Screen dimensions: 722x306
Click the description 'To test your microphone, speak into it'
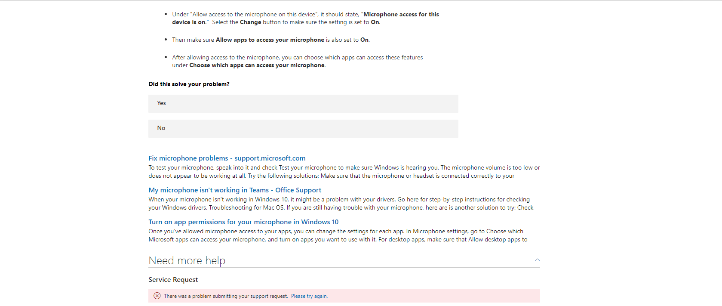(x=344, y=172)
